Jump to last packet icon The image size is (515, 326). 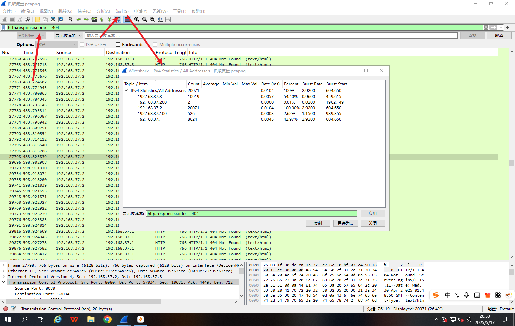click(x=109, y=19)
